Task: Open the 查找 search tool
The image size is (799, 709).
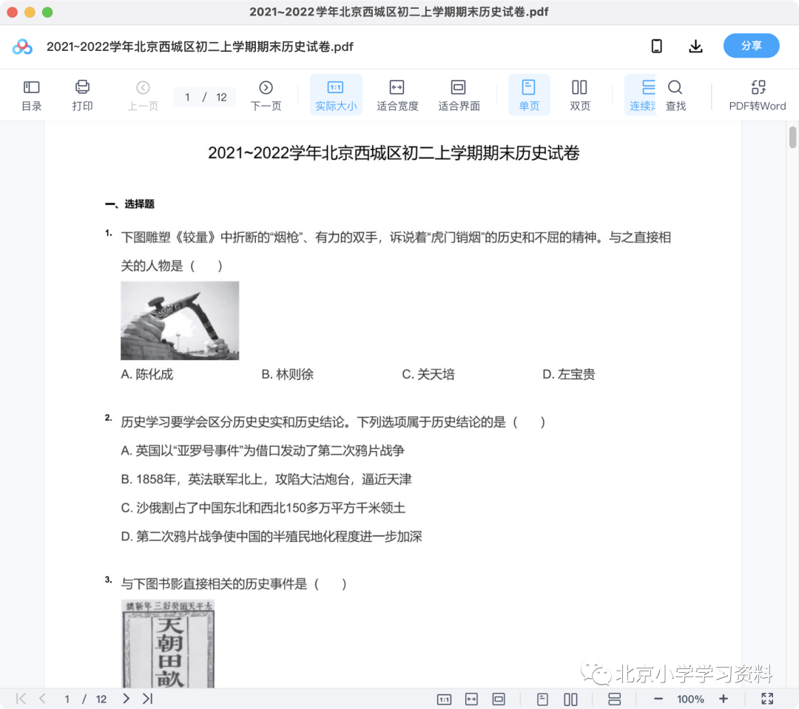Action: click(675, 95)
